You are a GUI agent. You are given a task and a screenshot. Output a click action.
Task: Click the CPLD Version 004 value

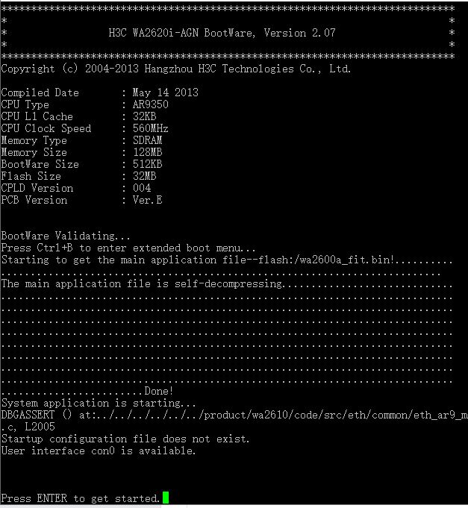pos(142,188)
